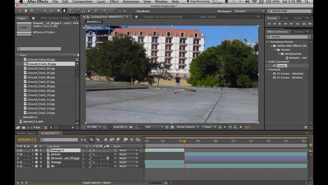Create a new folder in Project panel
Viewport: 328px width, 185px height.
[x=24, y=127]
